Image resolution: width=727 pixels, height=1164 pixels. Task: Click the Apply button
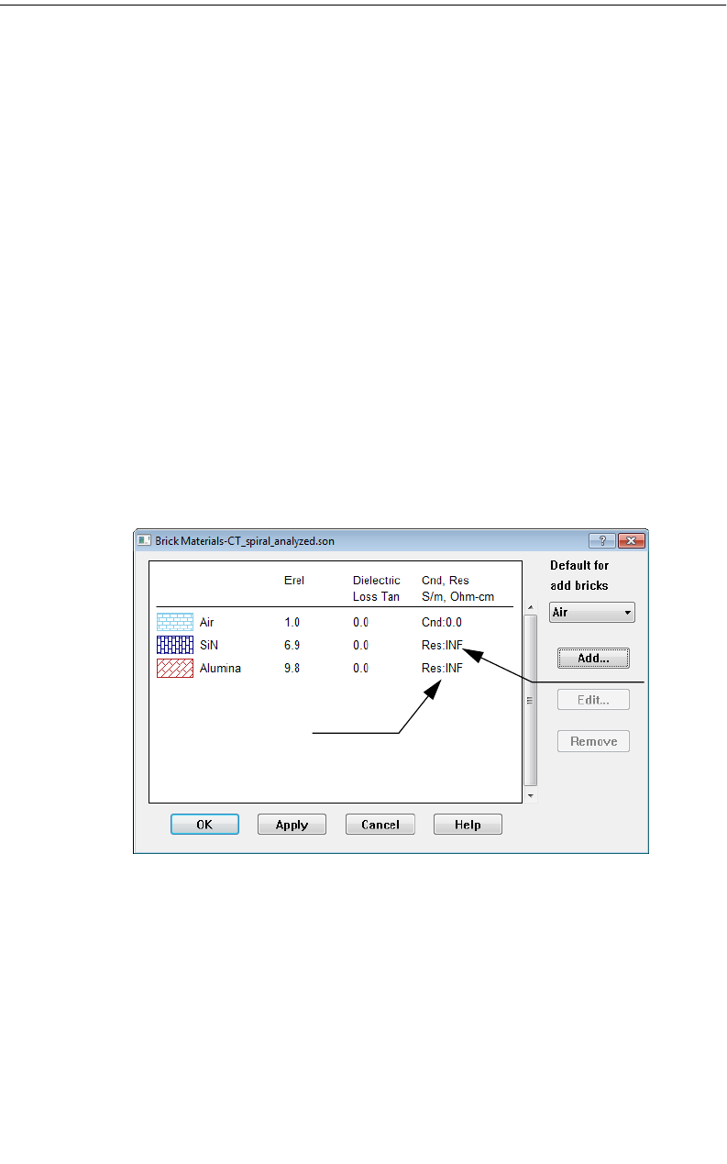coord(292,825)
